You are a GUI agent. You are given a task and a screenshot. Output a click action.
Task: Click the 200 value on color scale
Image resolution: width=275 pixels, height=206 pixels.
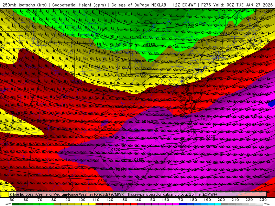(221, 200)
